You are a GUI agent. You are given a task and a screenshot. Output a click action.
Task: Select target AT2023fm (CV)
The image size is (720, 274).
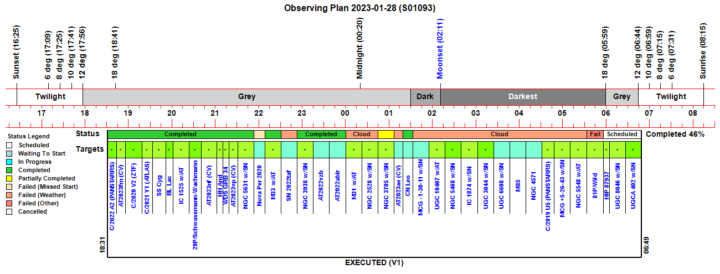(121, 185)
